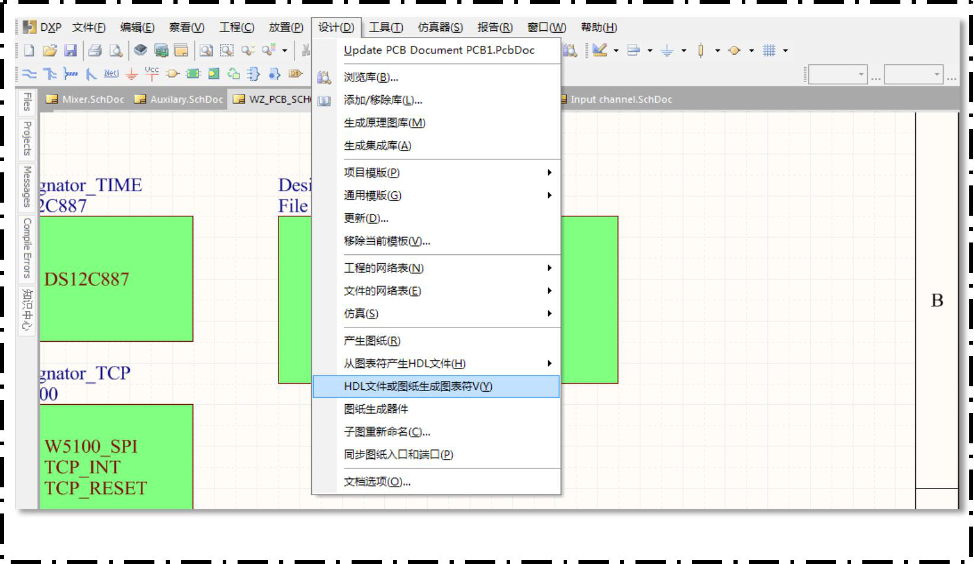Screen dimensions: 974x564
Task: Open the Projects side panel tab
Action: [27, 138]
